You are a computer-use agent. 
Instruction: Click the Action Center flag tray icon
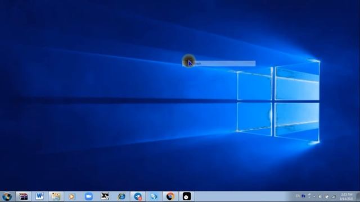point(327,196)
